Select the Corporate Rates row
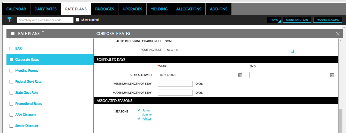Viewport: 346px width, 133px height. [x=50, y=60]
